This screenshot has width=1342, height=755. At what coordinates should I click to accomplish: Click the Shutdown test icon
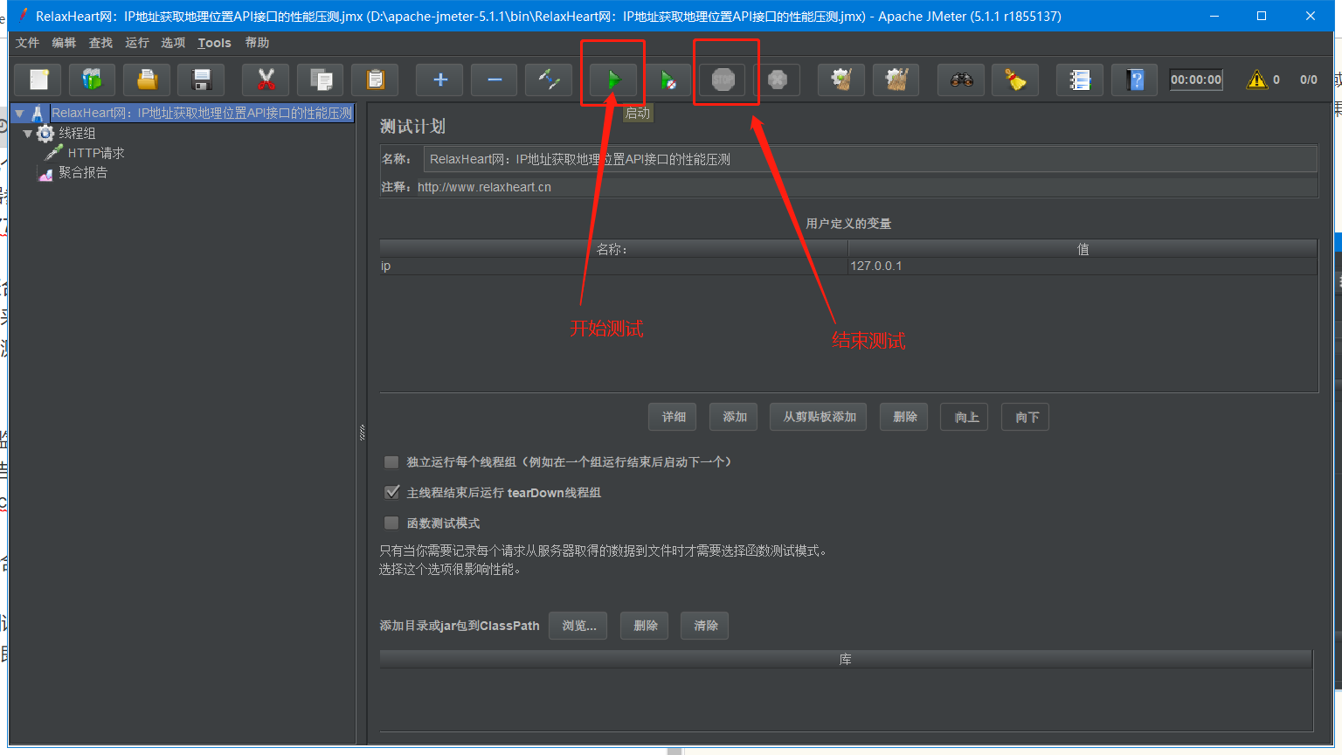point(777,80)
